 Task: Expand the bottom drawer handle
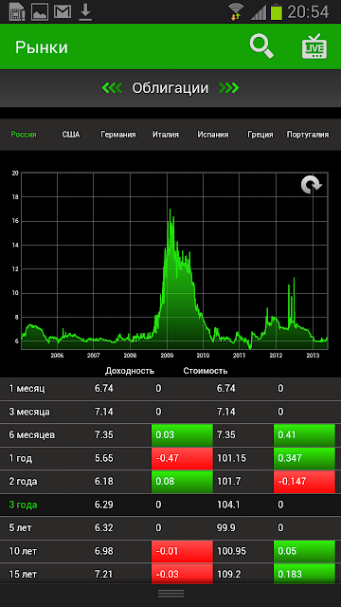coord(170,594)
